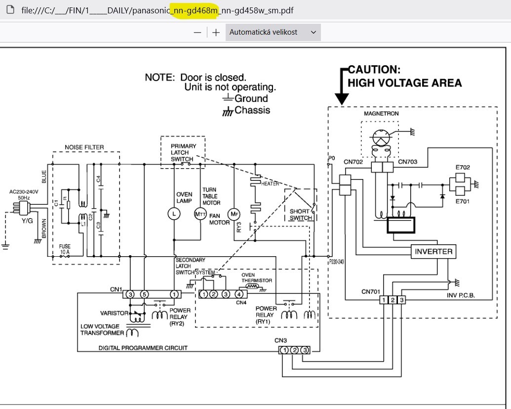Click the CN702 connector label
The image size is (511, 409).
353,162
